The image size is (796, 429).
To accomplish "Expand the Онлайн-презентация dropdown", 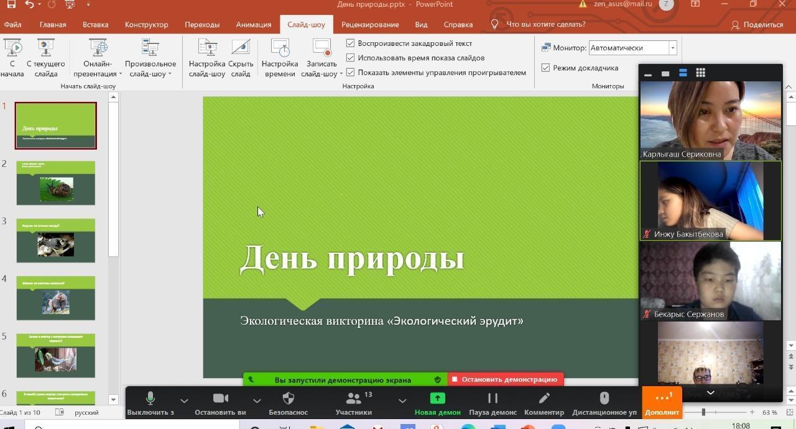I will (x=121, y=74).
